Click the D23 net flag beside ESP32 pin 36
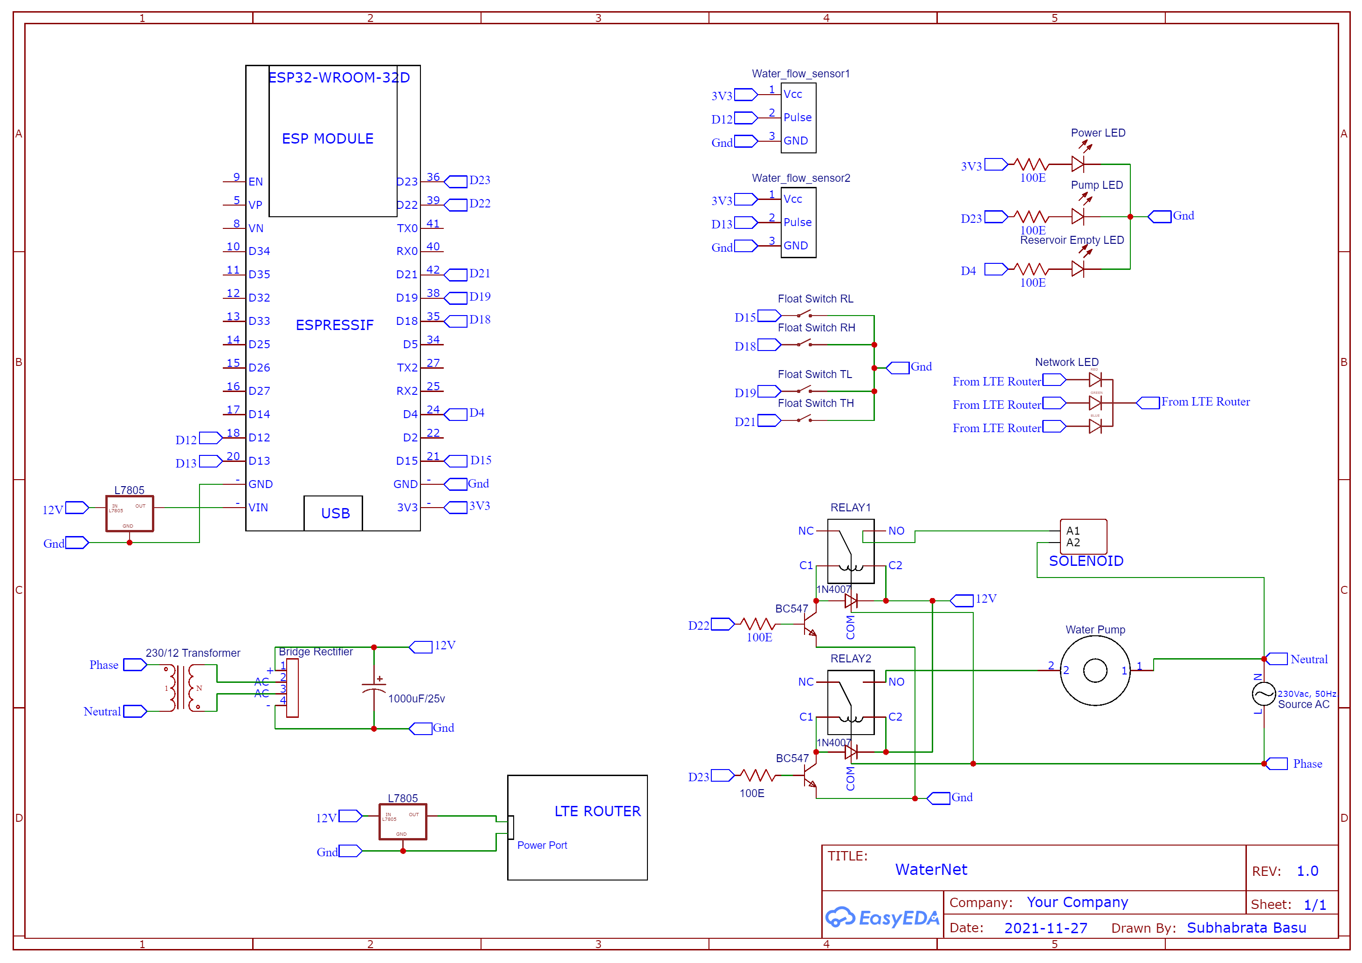This screenshot has width=1362, height=963. tap(455, 182)
